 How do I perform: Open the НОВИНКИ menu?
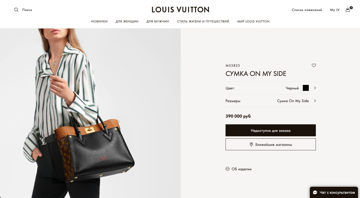tap(99, 21)
